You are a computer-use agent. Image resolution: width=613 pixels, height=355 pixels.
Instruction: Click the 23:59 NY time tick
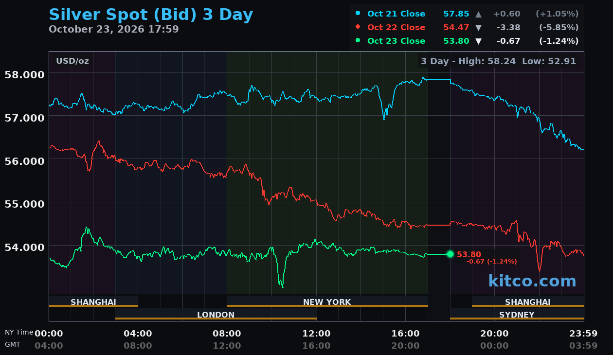coord(583,334)
